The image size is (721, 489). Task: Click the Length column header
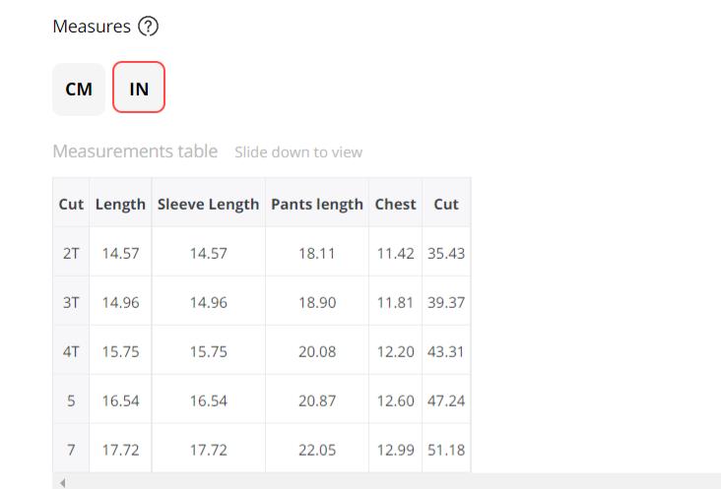[x=120, y=205]
